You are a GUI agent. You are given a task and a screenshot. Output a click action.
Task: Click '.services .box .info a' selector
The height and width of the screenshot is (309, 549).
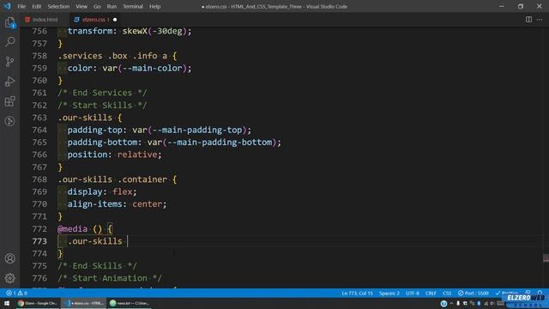[x=112, y=56]
